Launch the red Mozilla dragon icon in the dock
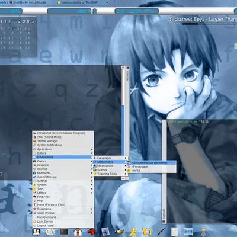 91,232
